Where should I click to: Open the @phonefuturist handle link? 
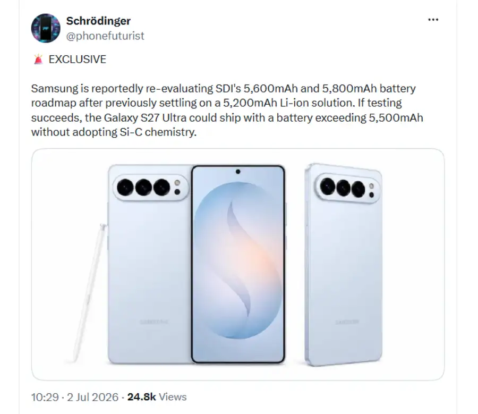pyautogui.click(x=105, y=36)
